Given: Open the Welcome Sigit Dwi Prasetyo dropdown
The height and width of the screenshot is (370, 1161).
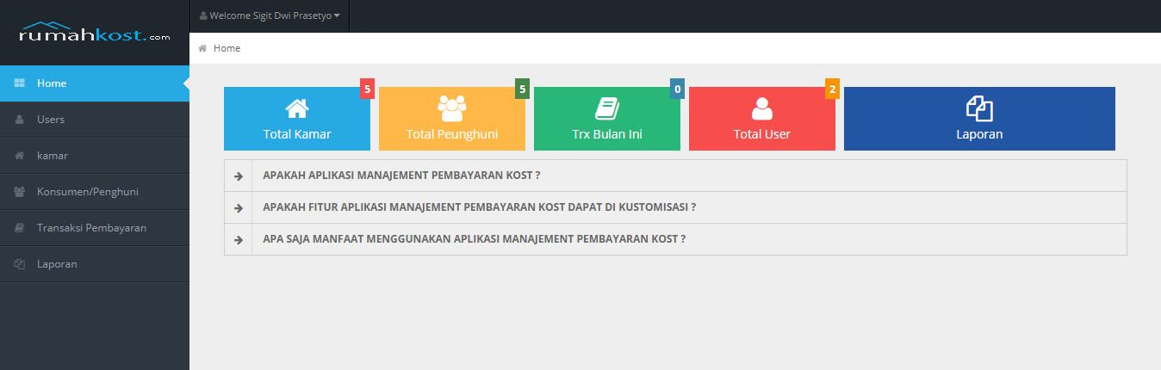Looking at the screenshot, I should coord(270,15).
